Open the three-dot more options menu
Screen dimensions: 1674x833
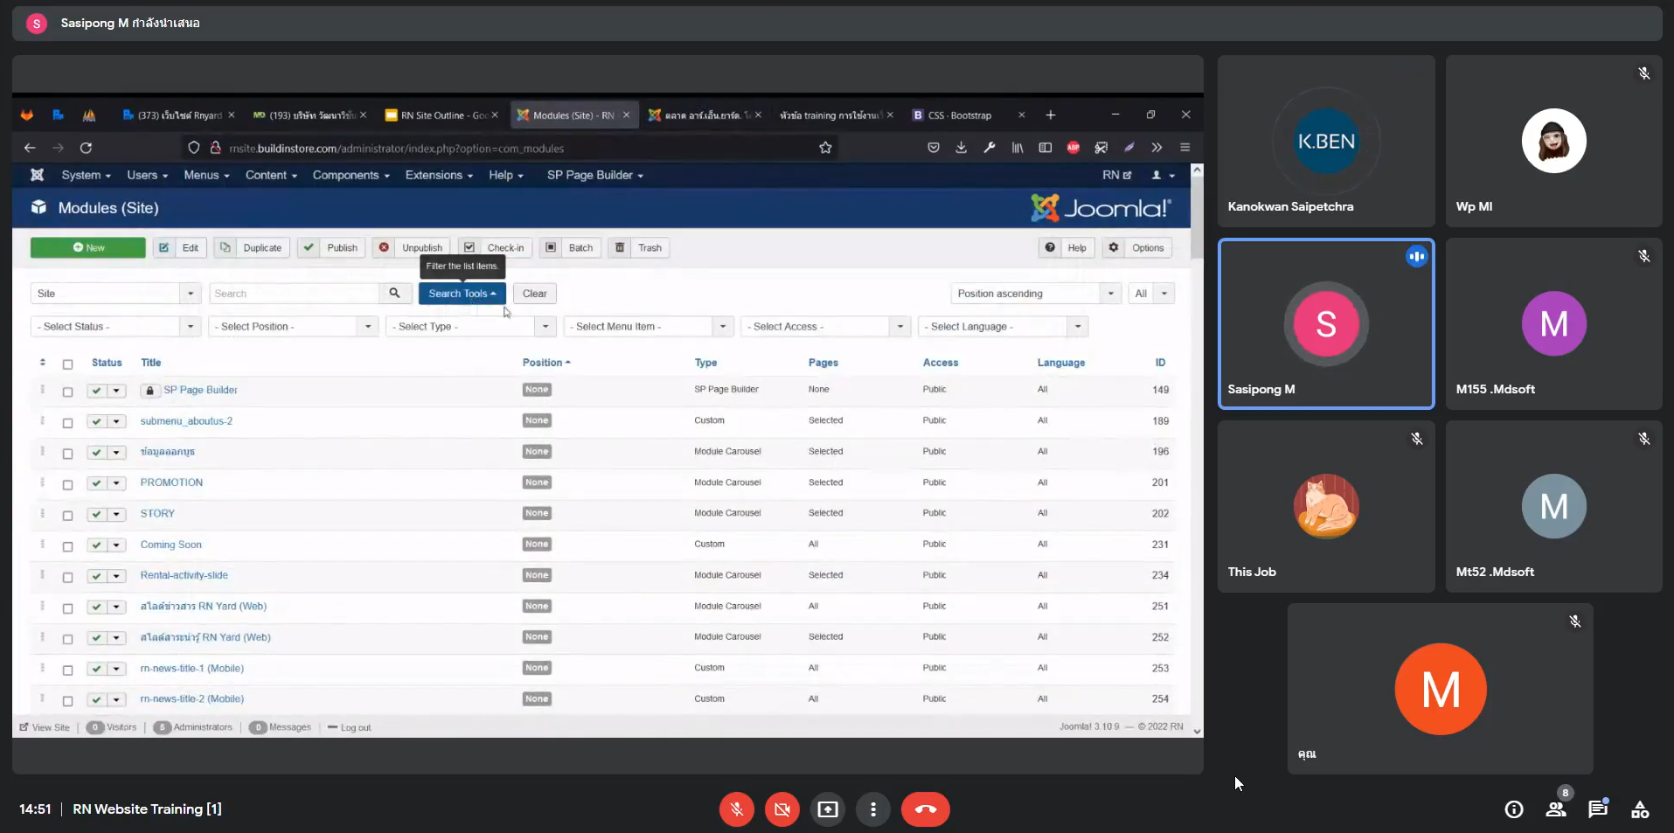(872, 809)
